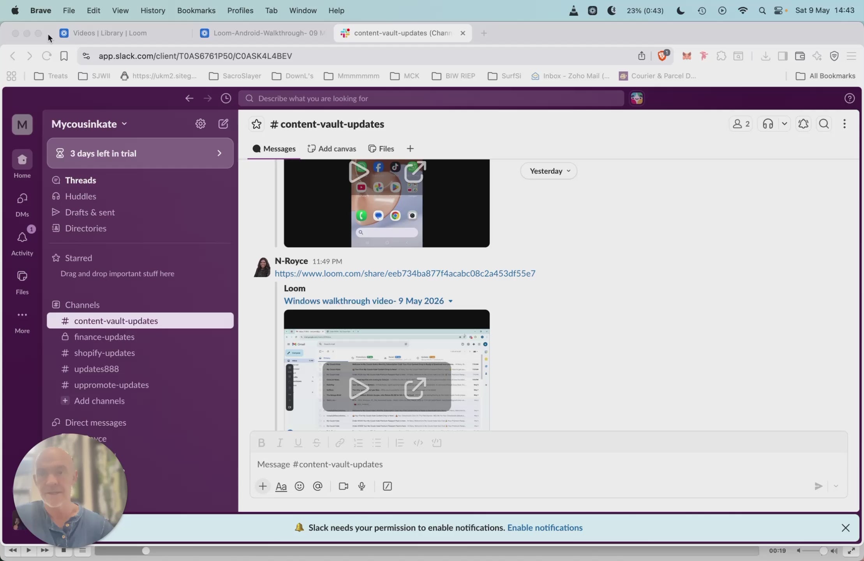Star the content-vault-updates channel
864x561 pixels.
click(x=256, y=124)
